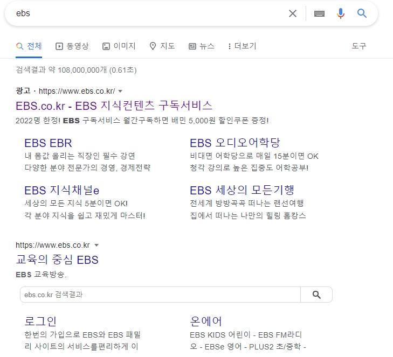Open the 지도 results tab
The height and width of the screenshot is (357, 393).
pyautogui.click(x=162, y=46)
